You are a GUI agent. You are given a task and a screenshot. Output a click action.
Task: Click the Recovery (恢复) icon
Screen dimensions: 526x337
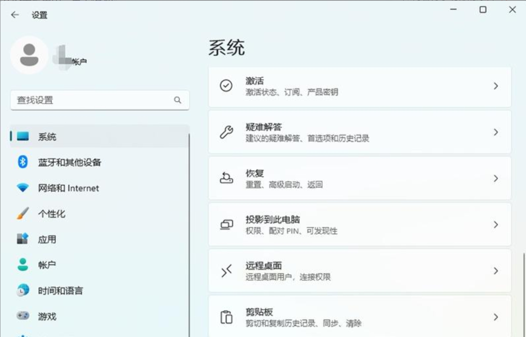[226, 178]
